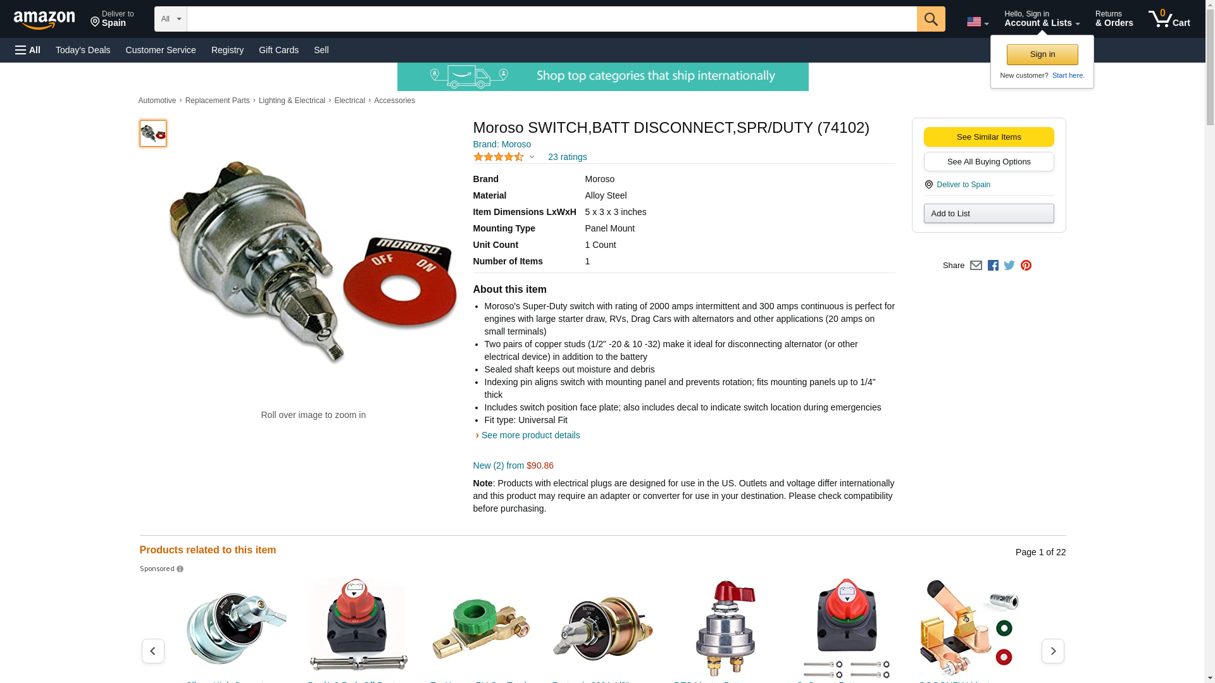The height and width of the screenshot is (683, 1215).
Task: Share product on Facebook
Action: click(x=993, y=266)
